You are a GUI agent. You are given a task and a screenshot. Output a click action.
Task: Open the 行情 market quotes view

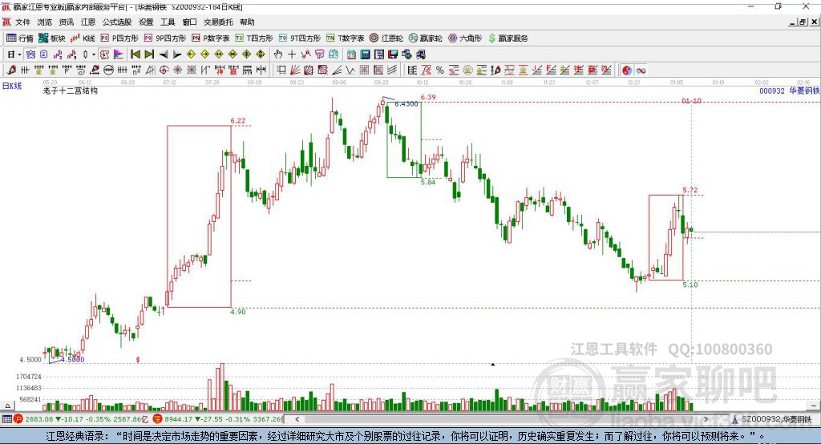(x=19, y=38)
